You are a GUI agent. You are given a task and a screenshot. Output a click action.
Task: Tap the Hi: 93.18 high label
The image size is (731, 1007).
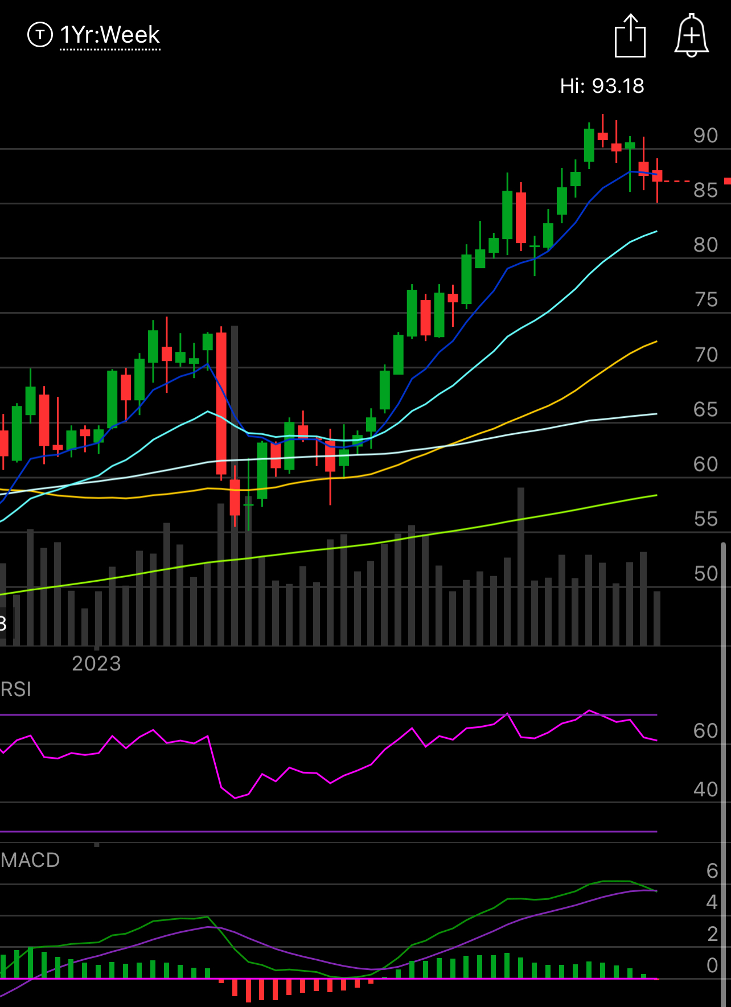[602, 86]
